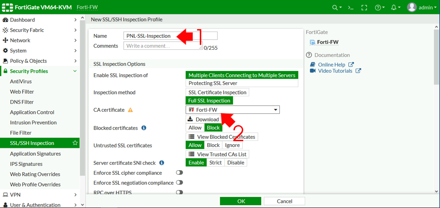This screenshot has width=440, height=208.
Task: Star the SSL/SSH Inspection favorite icon
Action: 75,143
